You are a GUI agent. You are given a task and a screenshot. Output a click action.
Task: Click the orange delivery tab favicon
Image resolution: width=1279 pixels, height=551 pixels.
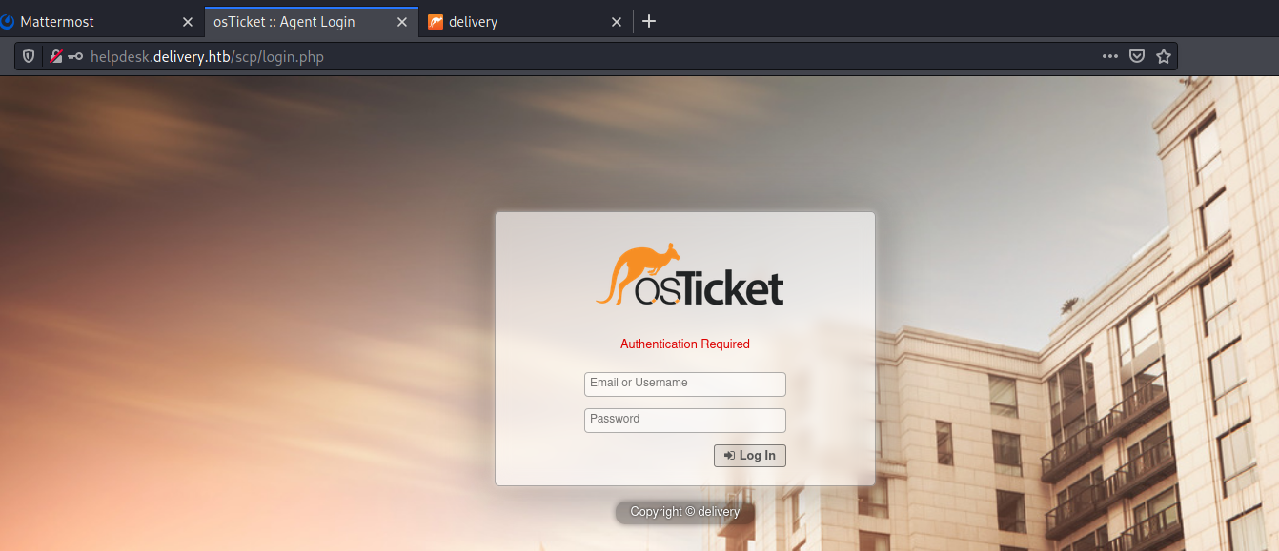pyautogui.click(x=436, y=22)
